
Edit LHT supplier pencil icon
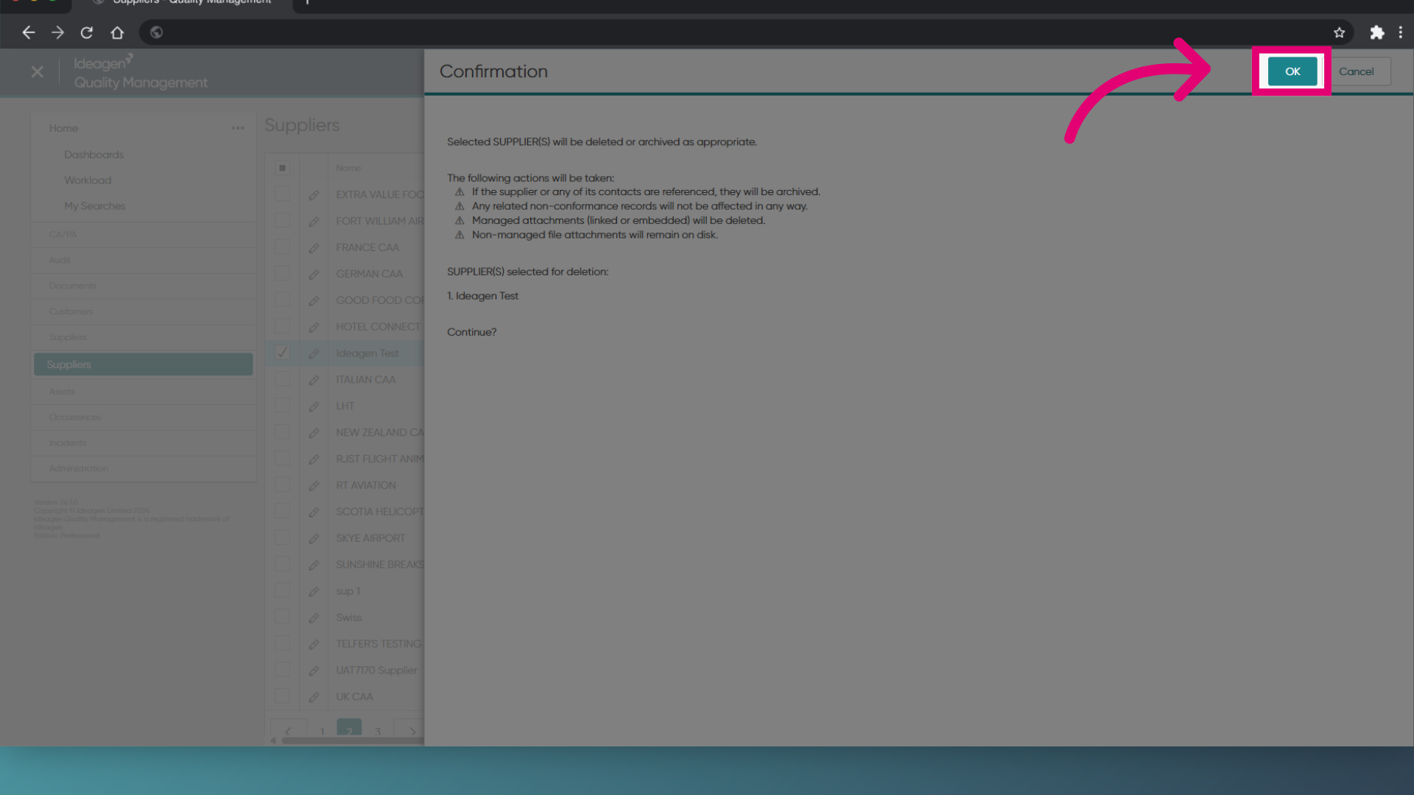314,406
